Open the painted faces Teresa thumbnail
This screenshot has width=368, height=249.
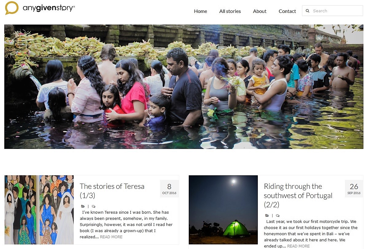[39, 210]
